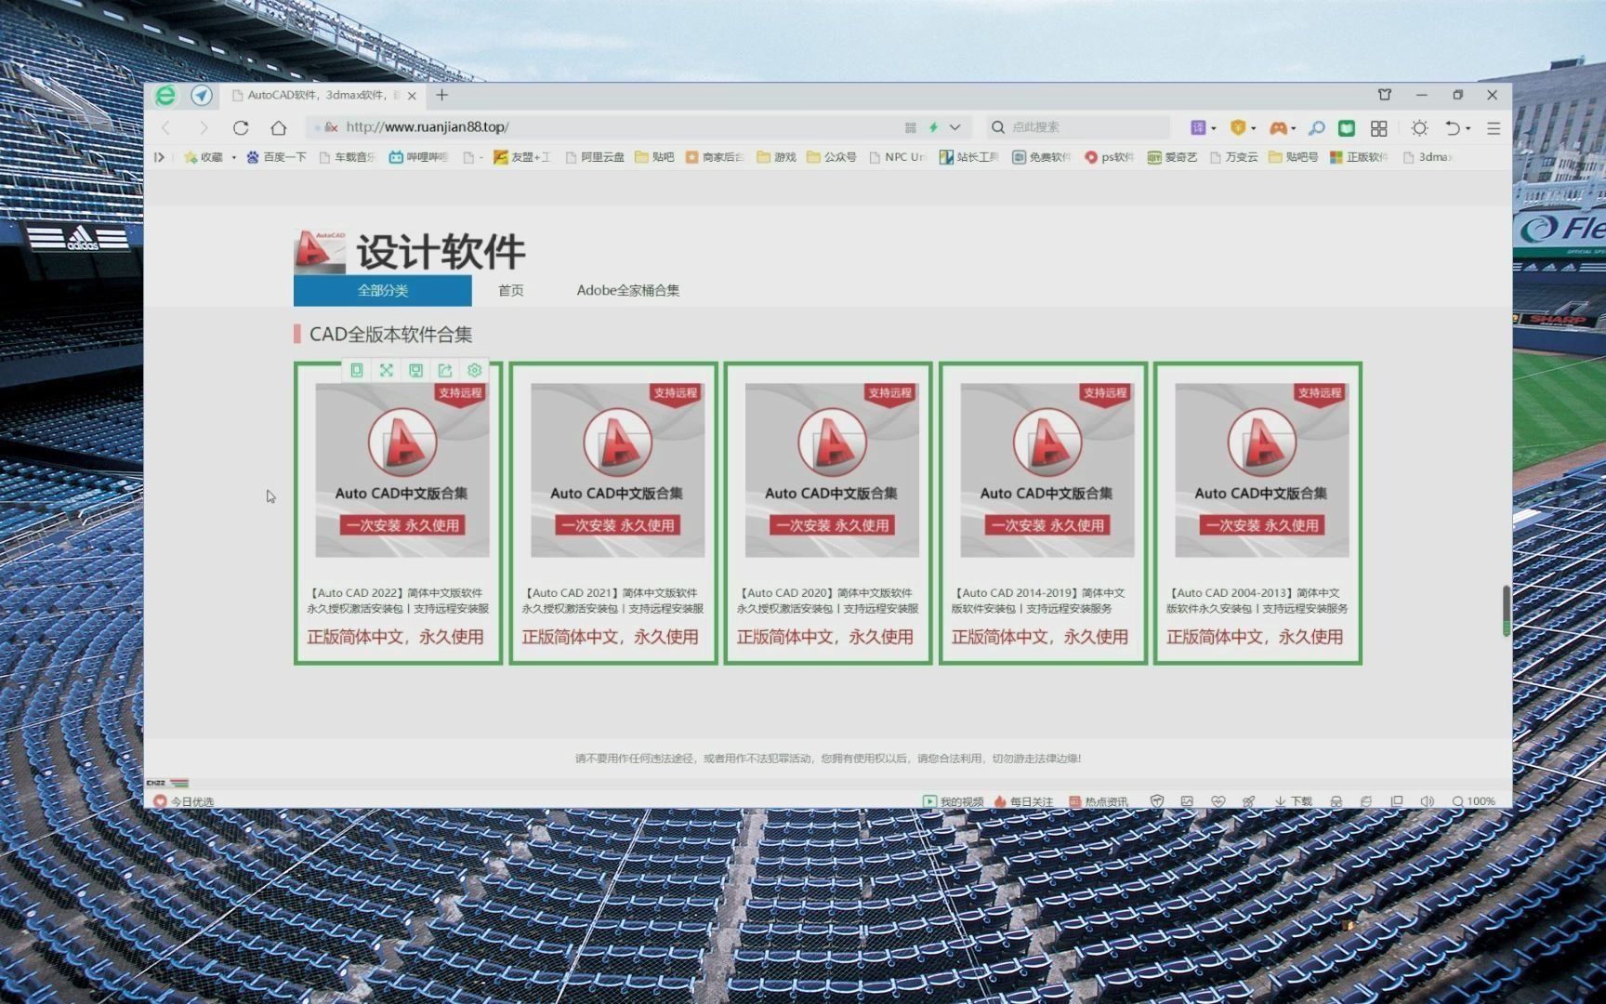Open the Auto CAD 2014-2019 product description link
This screenshot has width=1606, height=1004.
tap(1039, 601)
